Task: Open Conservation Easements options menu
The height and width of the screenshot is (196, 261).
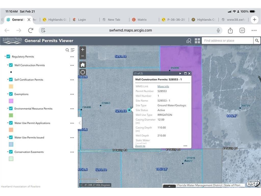Action: point(72,152)
